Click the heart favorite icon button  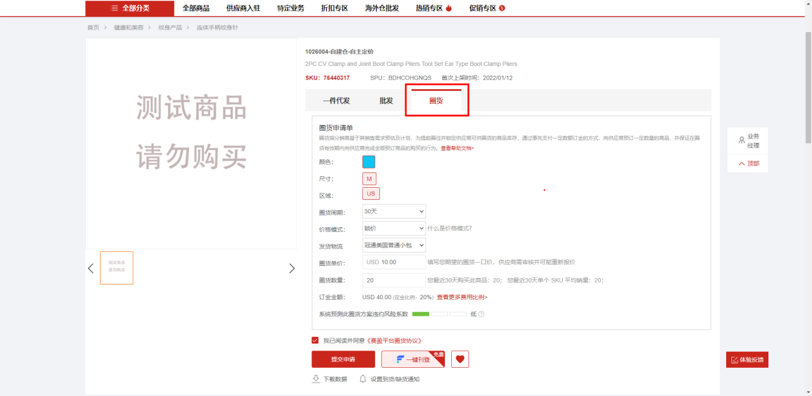(x=460, y=359)
